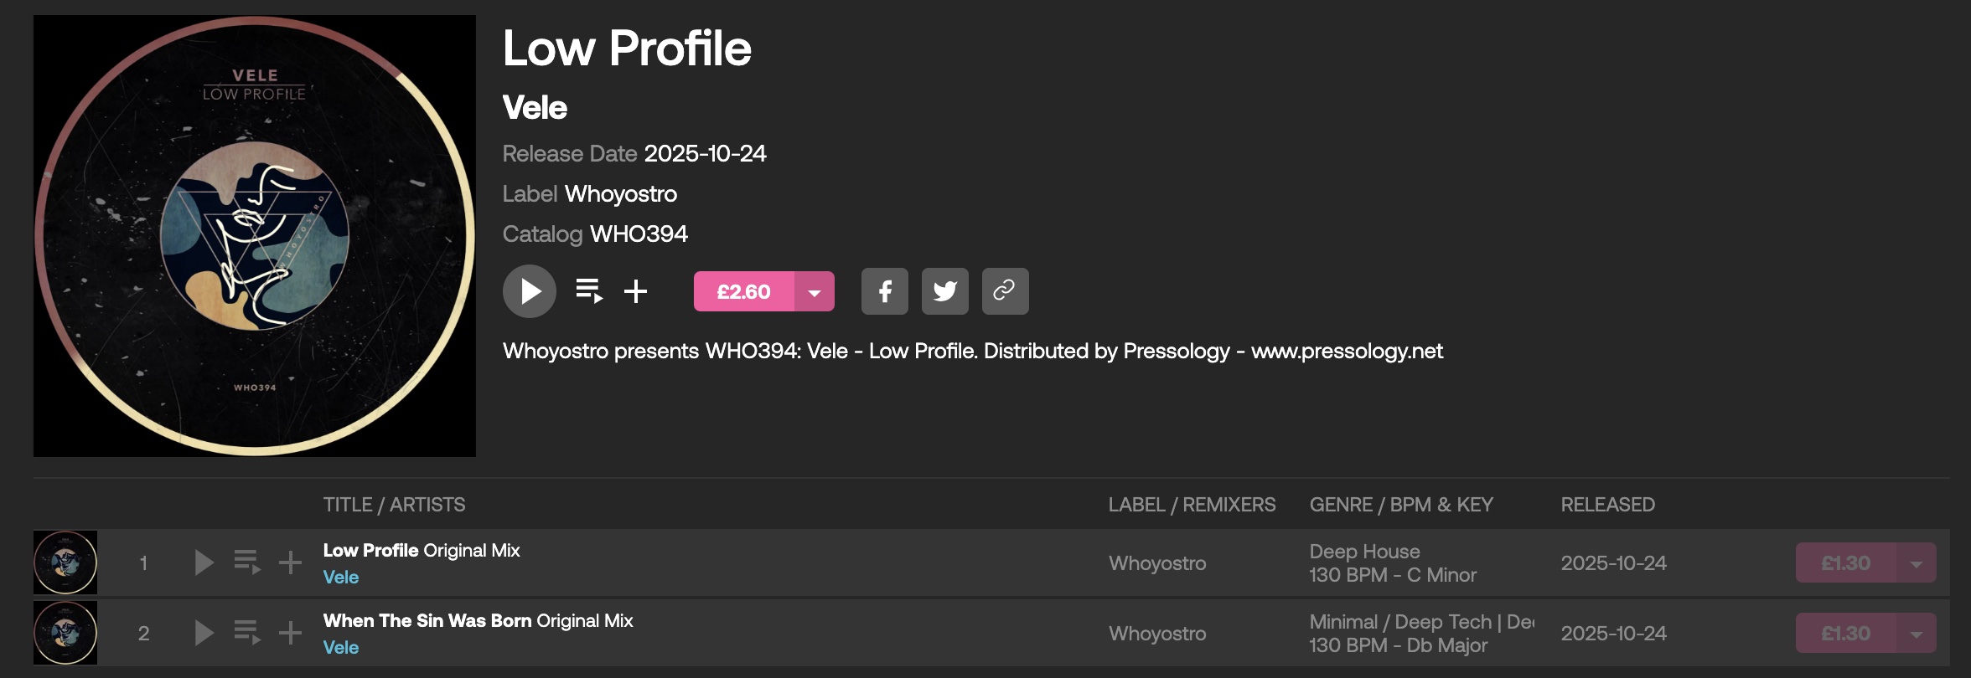Open Vele artist link under track 1

click(341, 578)
